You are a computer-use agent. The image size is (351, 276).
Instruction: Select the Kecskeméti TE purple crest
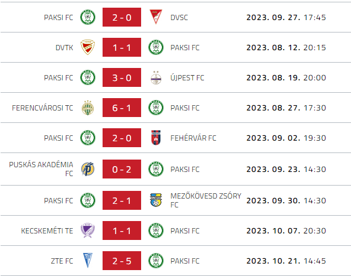[x=88, y=230]
